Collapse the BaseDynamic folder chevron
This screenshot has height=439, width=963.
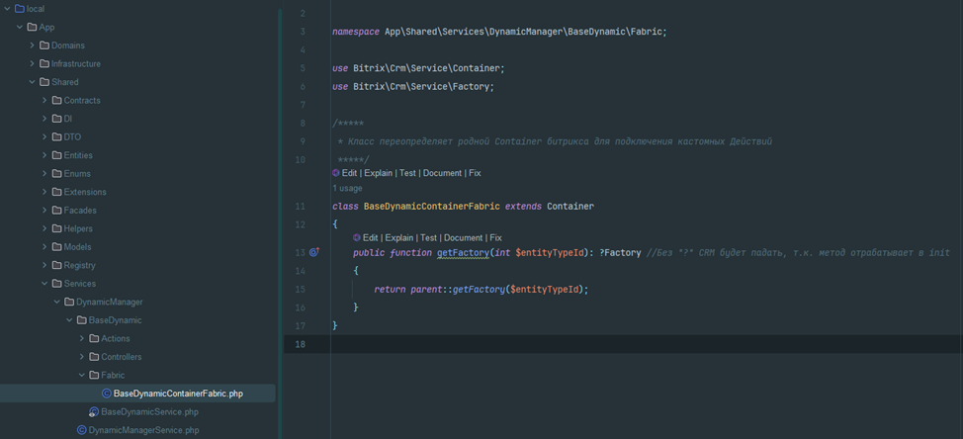coord(69,320)
